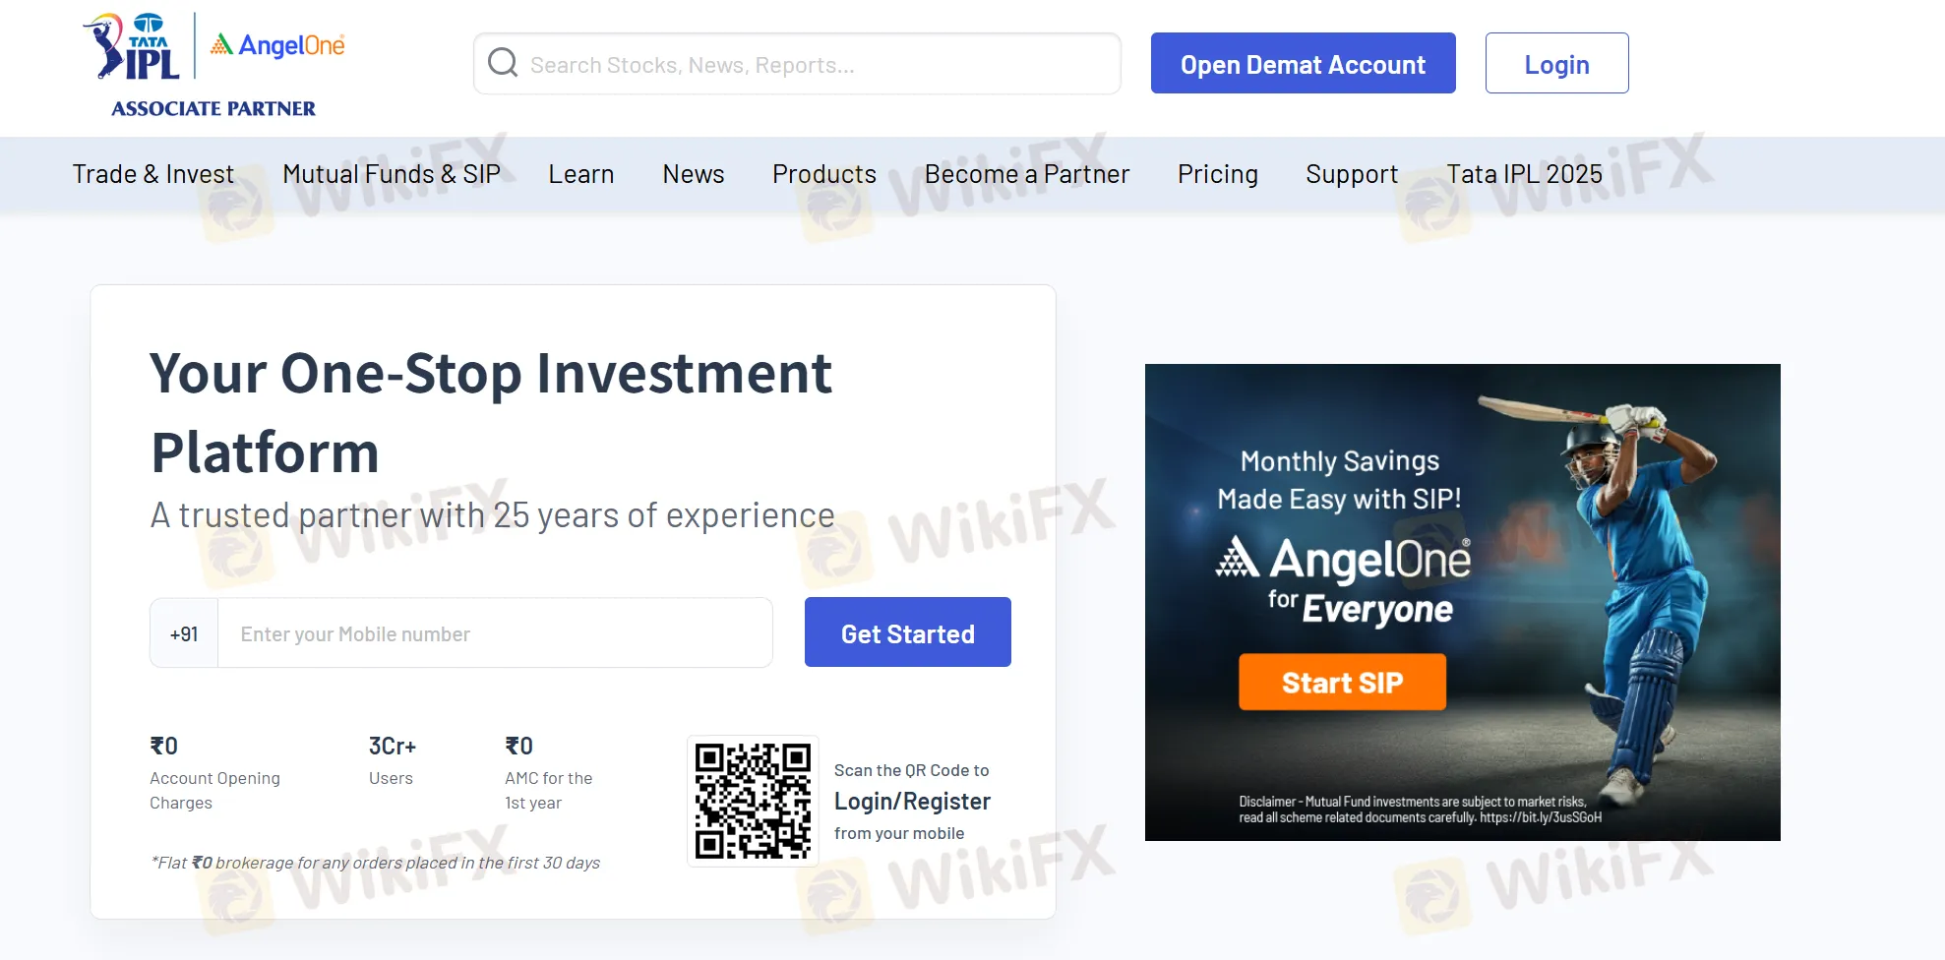Image resolution: width=1945 pixels, height=960 pixels.
Task: Open Become a Partner page
Action: tap(1027, 174)
